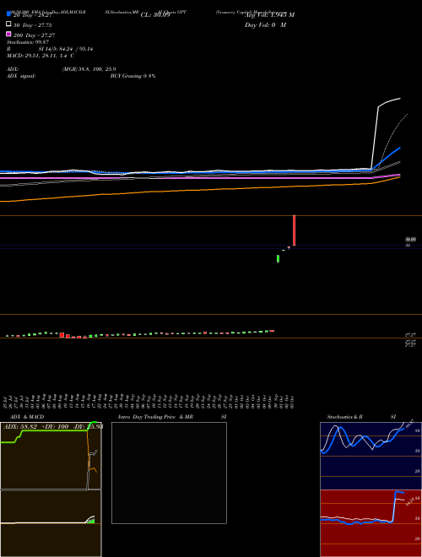Viewport: 422px width, 557px height.
Task: Click the 'Day Vol: 0 M' label
Action: click(x=265, y=25)
